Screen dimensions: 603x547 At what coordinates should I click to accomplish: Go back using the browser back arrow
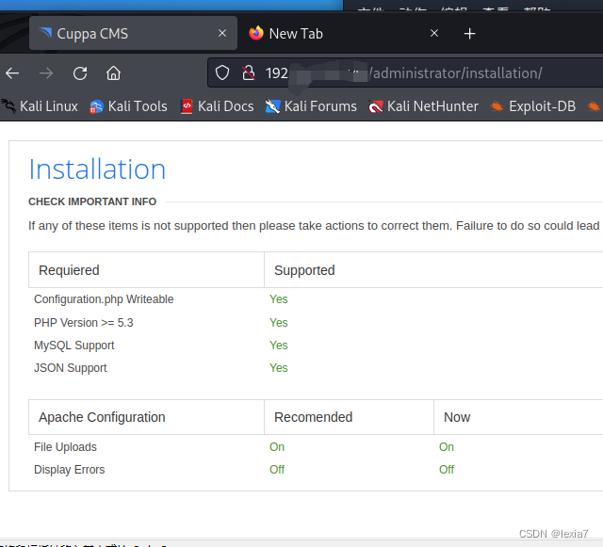[12, 73]
